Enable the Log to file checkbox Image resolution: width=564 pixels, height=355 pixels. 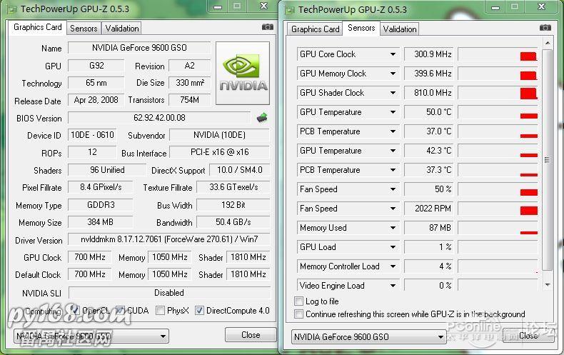[x=298, y=301]
